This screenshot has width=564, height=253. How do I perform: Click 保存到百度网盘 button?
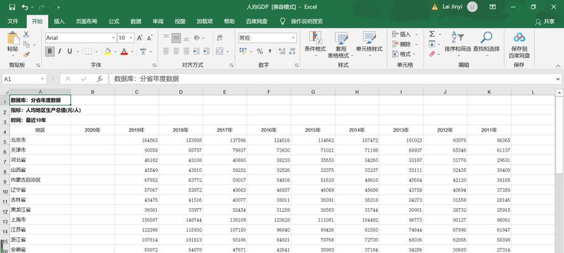point(519,45)
